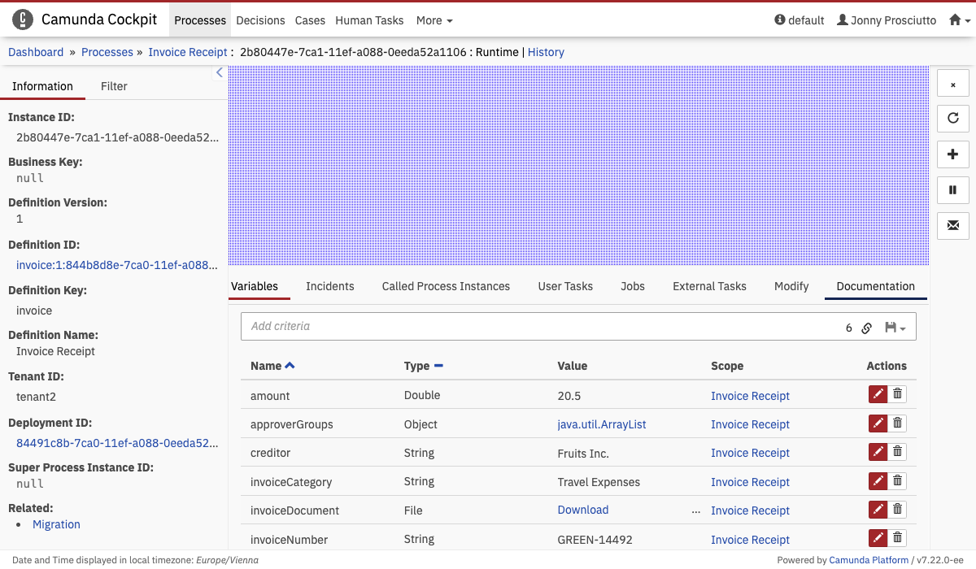This screenshot has height=569, width=976.
Task: Expand the home icon dropdown
Action: tap(960, 20)
